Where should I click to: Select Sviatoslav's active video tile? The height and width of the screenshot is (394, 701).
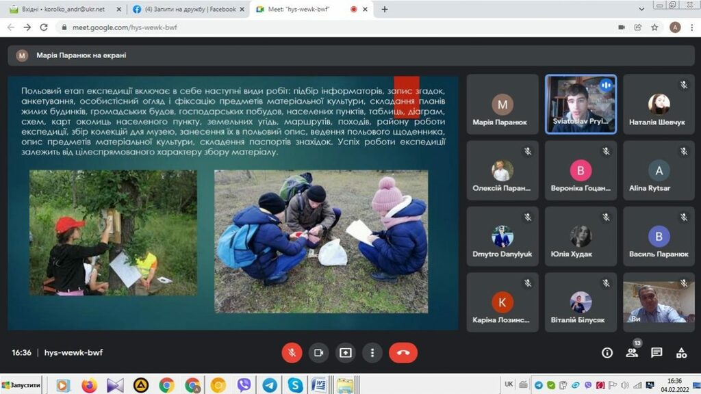(x=581, y=104)
